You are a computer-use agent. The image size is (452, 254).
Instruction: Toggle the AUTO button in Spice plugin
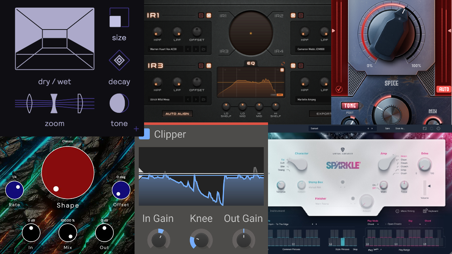pos(444,89)
